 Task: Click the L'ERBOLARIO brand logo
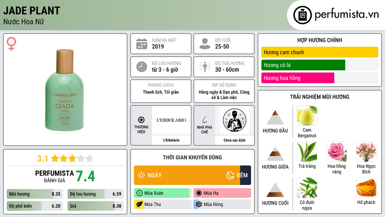[x=171, y=120]
